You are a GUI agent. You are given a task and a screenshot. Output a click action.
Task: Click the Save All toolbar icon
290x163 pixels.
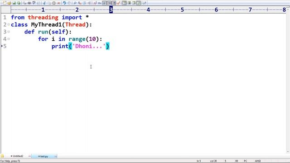pyautogui.click(x=19, y=3)
